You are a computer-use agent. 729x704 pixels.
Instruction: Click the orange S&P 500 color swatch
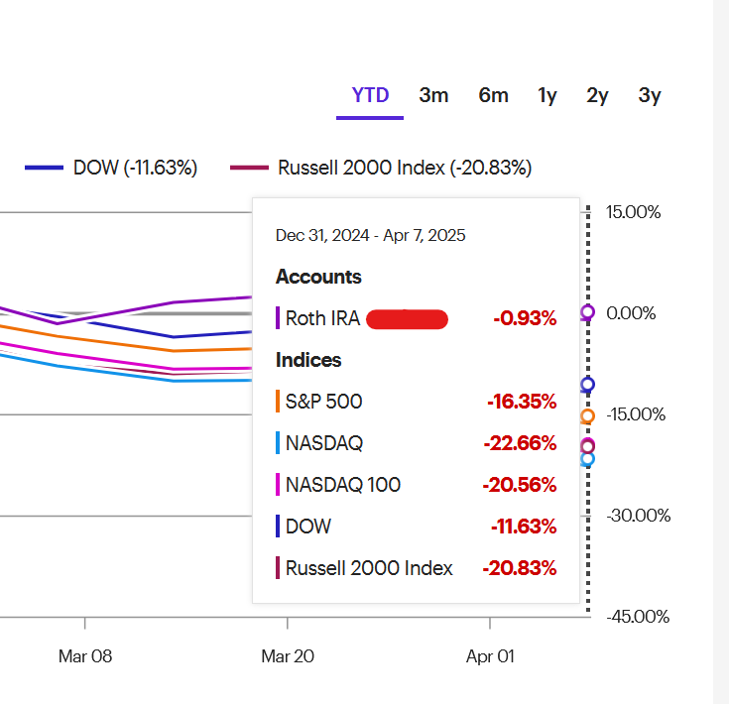(278, 402)
